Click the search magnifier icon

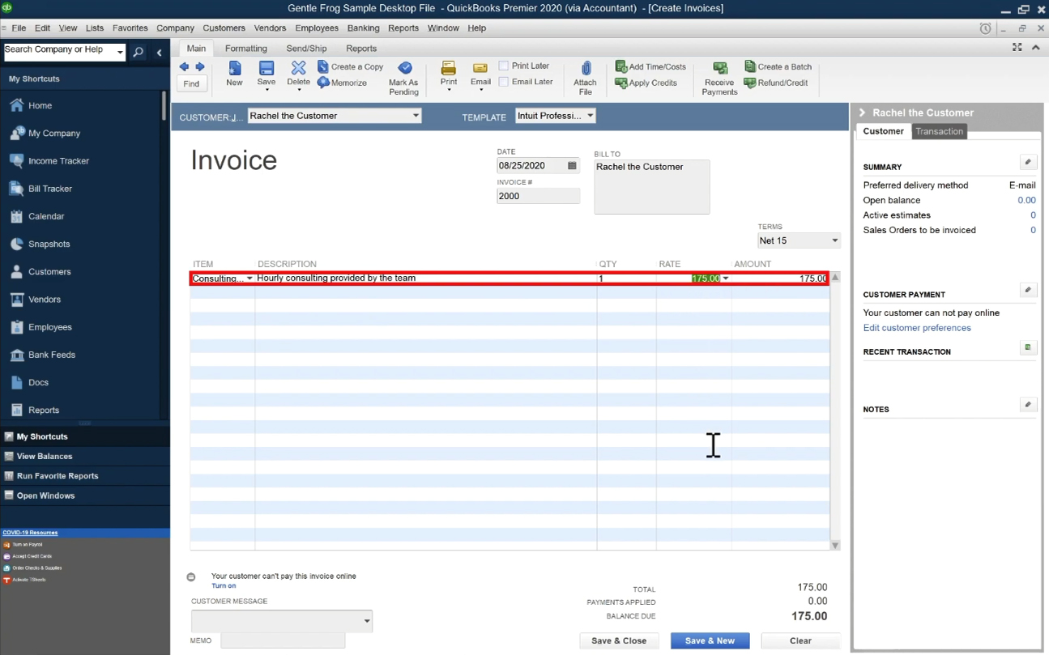[x=139, y=53]
